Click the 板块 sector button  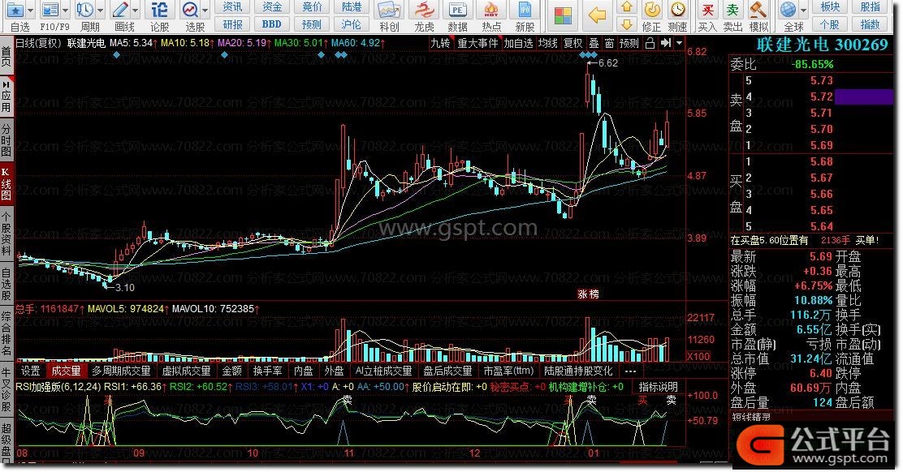(830, 7)
